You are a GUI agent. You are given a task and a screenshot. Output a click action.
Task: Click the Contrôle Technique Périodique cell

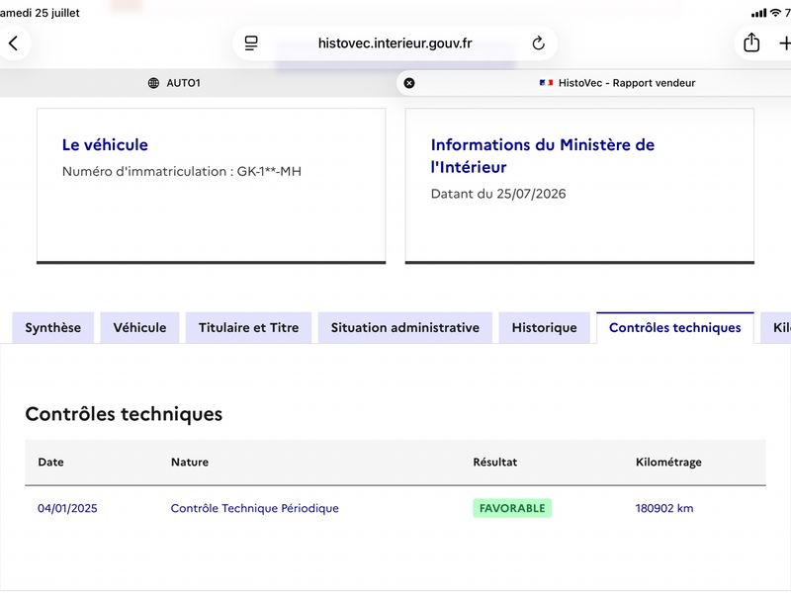click(255, 508)
